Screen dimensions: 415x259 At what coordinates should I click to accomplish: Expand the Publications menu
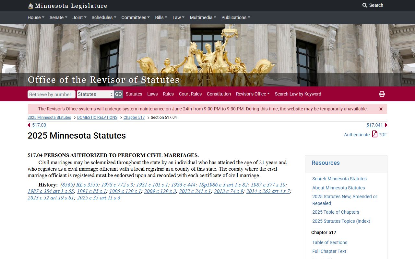pyautogui.click(x=236, y=17)
